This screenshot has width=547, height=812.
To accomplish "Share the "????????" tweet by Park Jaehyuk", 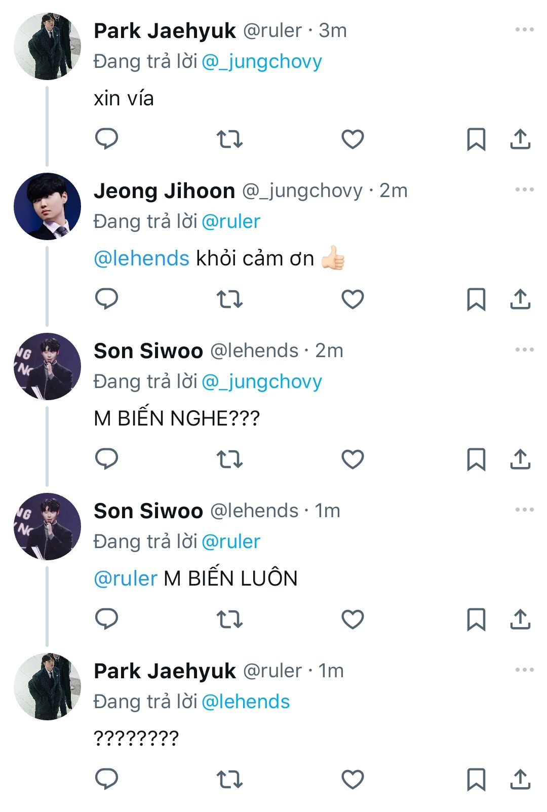I will click(x=520, y=779).
